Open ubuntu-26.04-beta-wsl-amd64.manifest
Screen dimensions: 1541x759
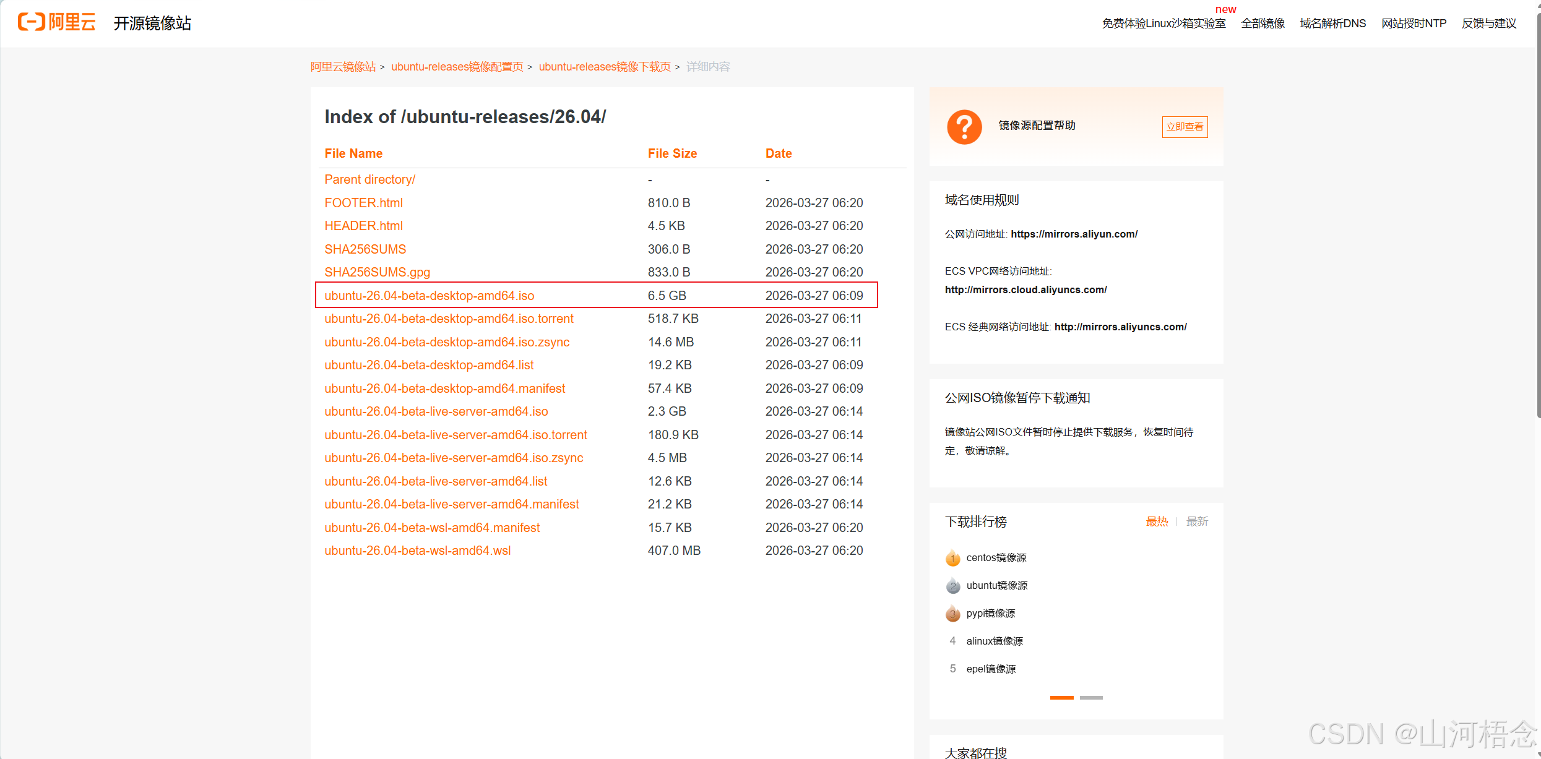[x=432, y=528]
